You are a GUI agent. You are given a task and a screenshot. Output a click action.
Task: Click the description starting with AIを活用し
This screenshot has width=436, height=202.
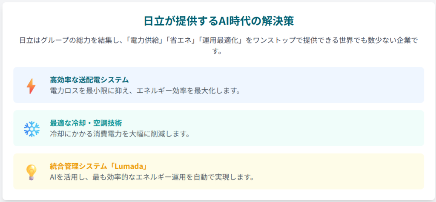coord(152,177)
